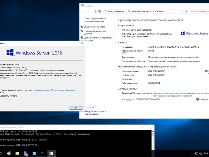Switch the ENG input language indicator
Viewport: 209px width, 157px height.
[206, 154]
